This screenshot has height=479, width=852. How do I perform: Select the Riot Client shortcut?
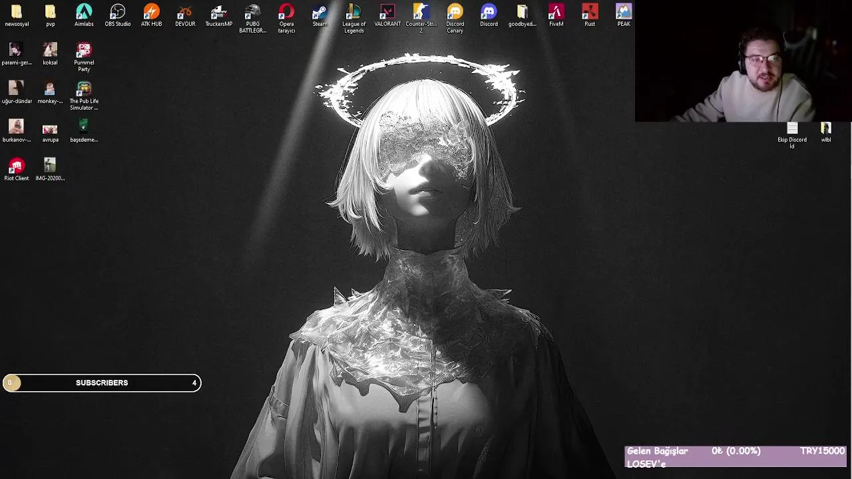17,169
